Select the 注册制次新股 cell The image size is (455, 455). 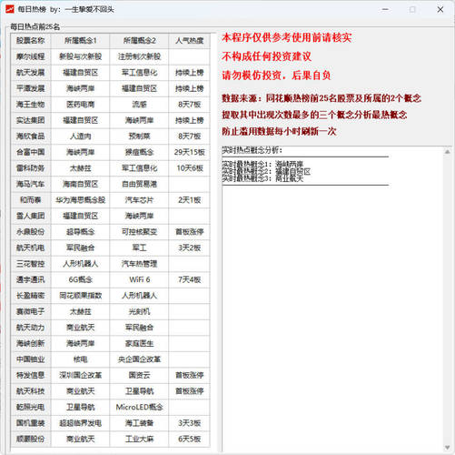coord(139,56)
